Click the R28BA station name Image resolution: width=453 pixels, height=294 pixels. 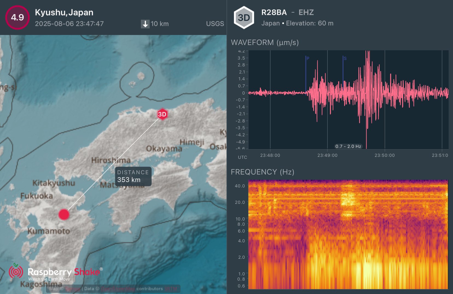coord(274,12)
